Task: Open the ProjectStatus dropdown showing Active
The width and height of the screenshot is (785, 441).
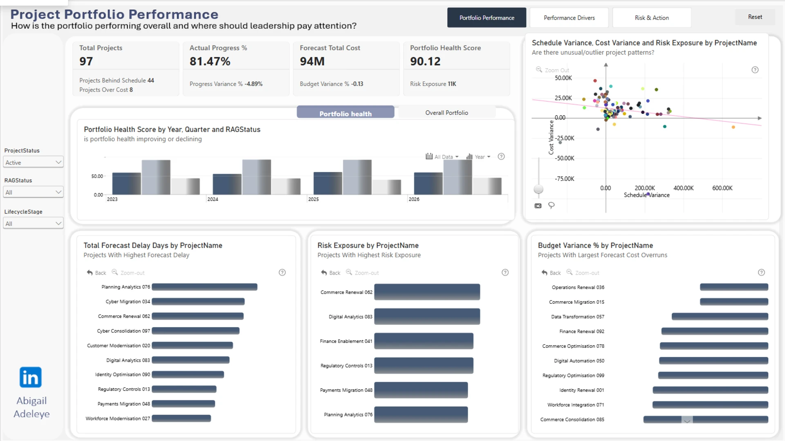Action: pos(34,162)
